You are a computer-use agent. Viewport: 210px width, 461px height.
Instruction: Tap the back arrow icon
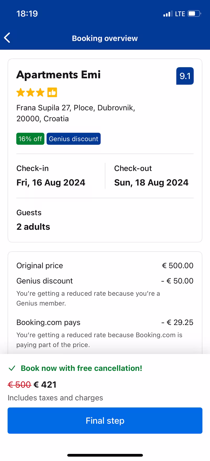[7, 38]
